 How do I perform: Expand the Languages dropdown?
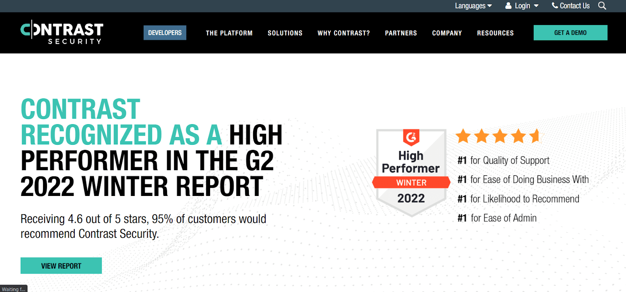coord(473,6)
